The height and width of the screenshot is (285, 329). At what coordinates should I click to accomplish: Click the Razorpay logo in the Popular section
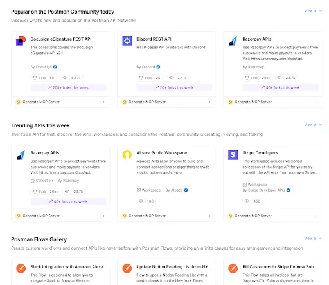point(233,41)
